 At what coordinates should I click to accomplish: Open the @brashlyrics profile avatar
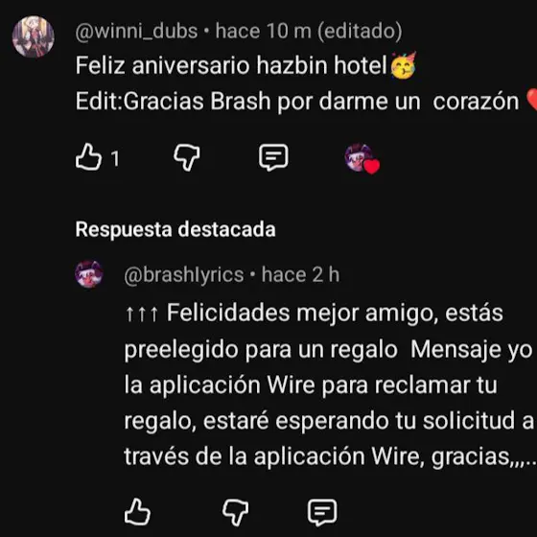coord(89,274)
